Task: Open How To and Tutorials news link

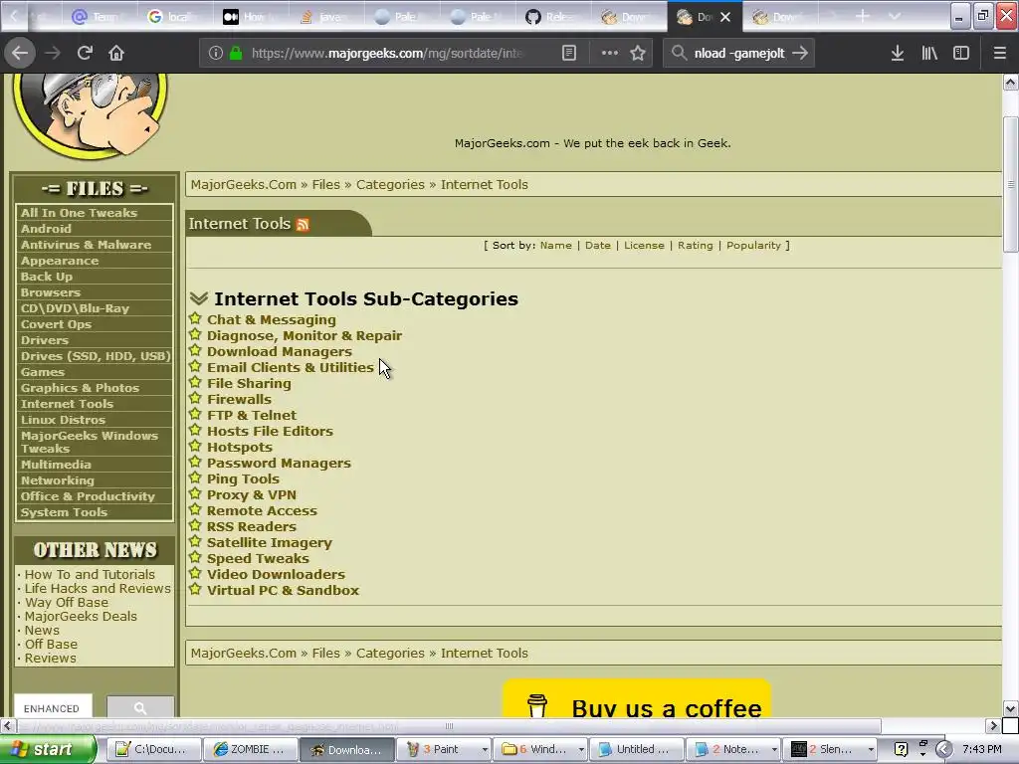Action: point(90,574)
